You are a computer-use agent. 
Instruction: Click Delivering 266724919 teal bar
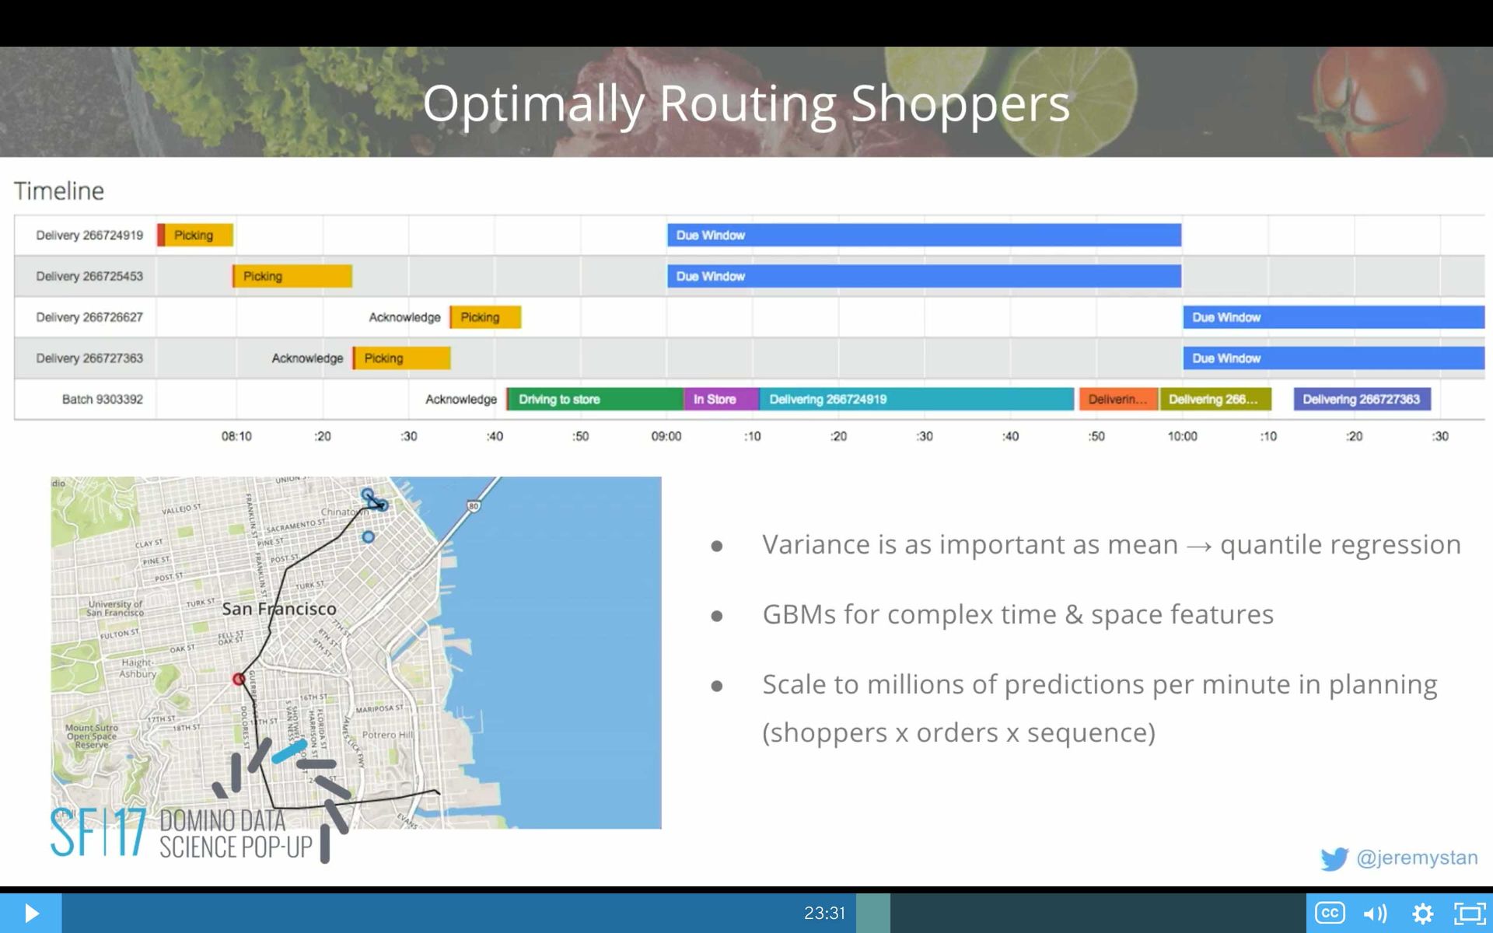[x=916, y=400]
